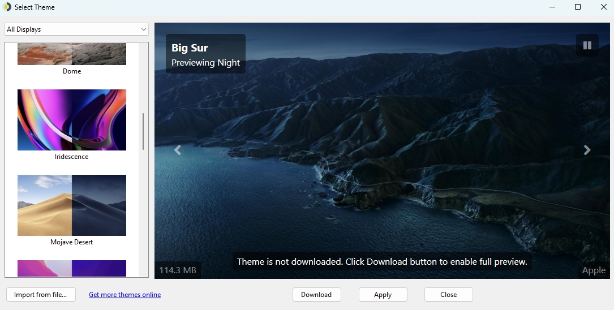Choose the Iridescence theme thumbnail
The height and width of the screenshot is (310, 614).
click(x=72, y=120)
